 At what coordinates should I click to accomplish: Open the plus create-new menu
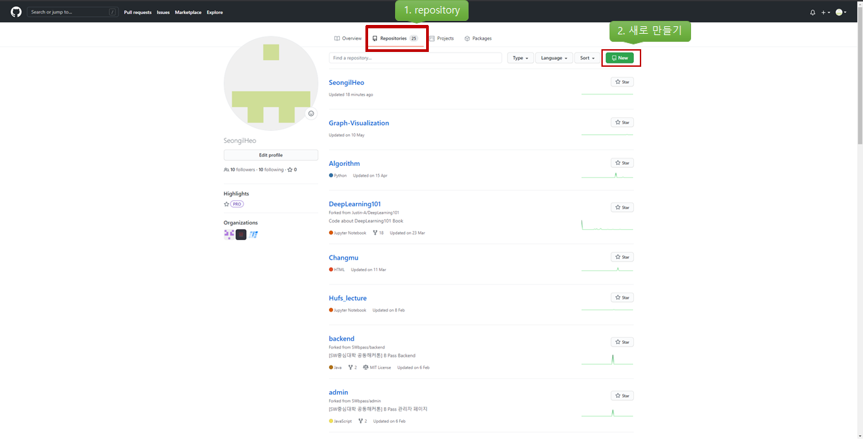click(x=825, y=12)
